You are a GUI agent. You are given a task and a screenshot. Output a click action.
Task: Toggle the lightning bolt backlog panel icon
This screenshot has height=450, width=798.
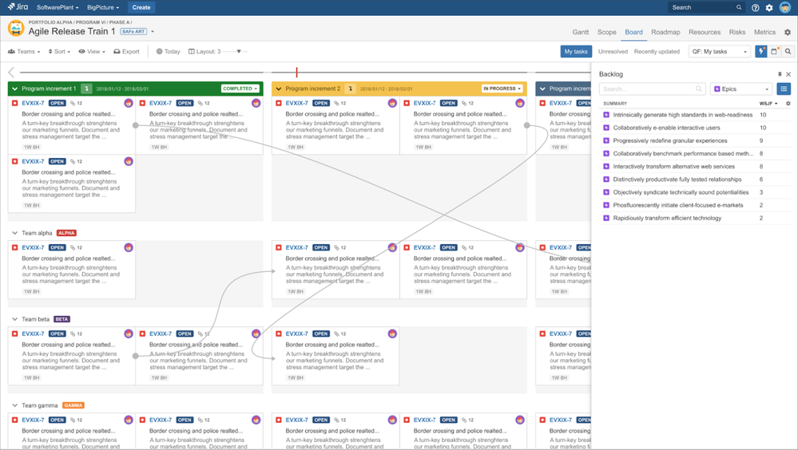point(760,51)
